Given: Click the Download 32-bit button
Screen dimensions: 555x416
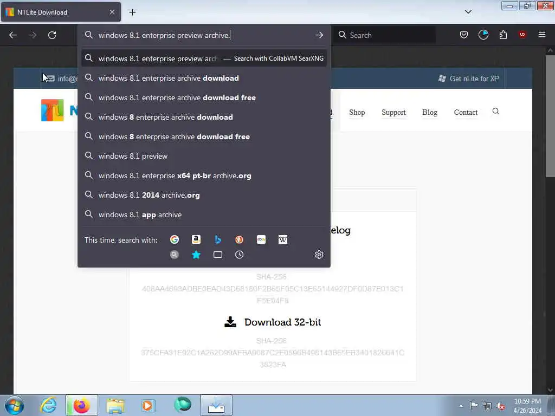Looking at the screenshot, I should point(273,322).
